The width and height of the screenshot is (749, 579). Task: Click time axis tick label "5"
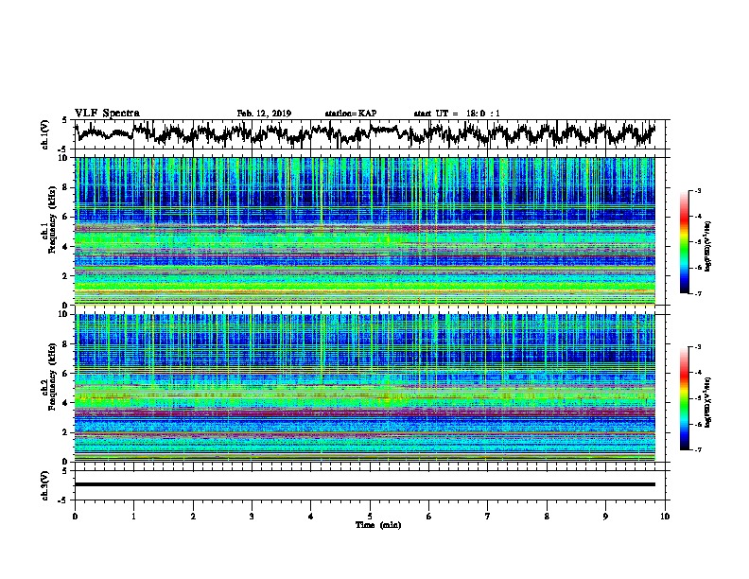click(370, 517)
